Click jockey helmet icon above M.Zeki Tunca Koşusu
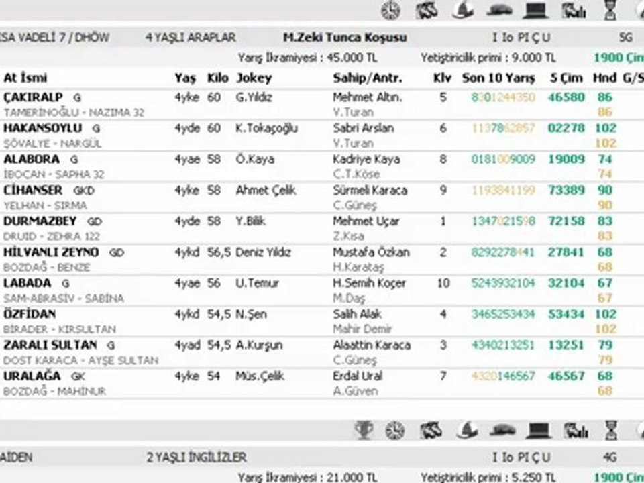 click(464, 10)
